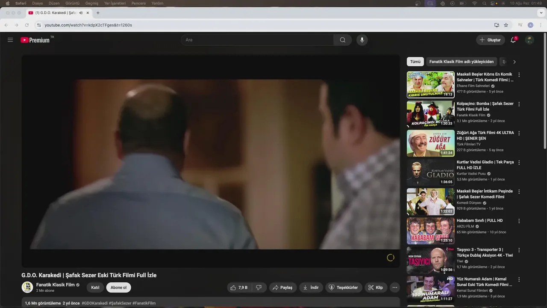Screen dimensions: 547x308
Task: Open options for Maskeli Beşler Kıbrıs video
Action: point(519,75)
